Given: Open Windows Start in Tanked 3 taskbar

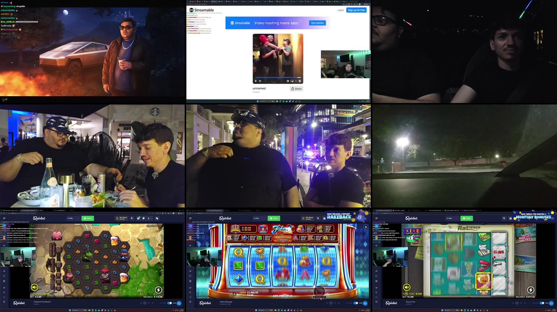Looking at the screenshot, I should click(x=70, y=310).
